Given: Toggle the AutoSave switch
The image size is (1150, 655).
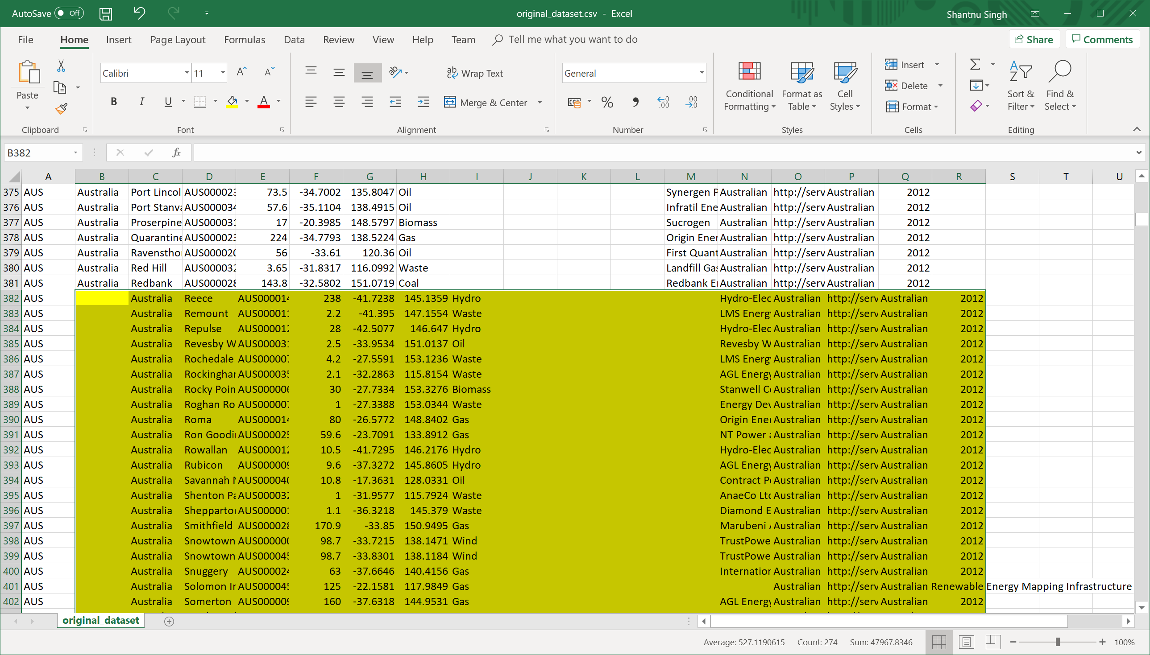Looking at the screenshot, I should click(69, 13).
